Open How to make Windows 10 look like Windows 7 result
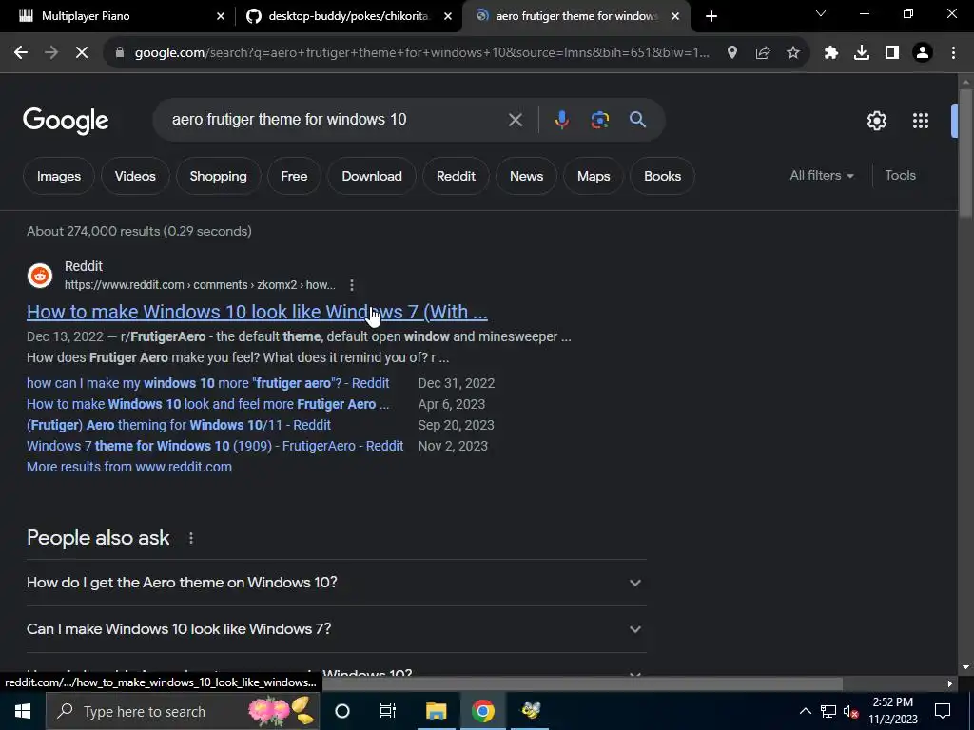Image resolution: width=974 pixels, height=730 pixels. [257, 312]
